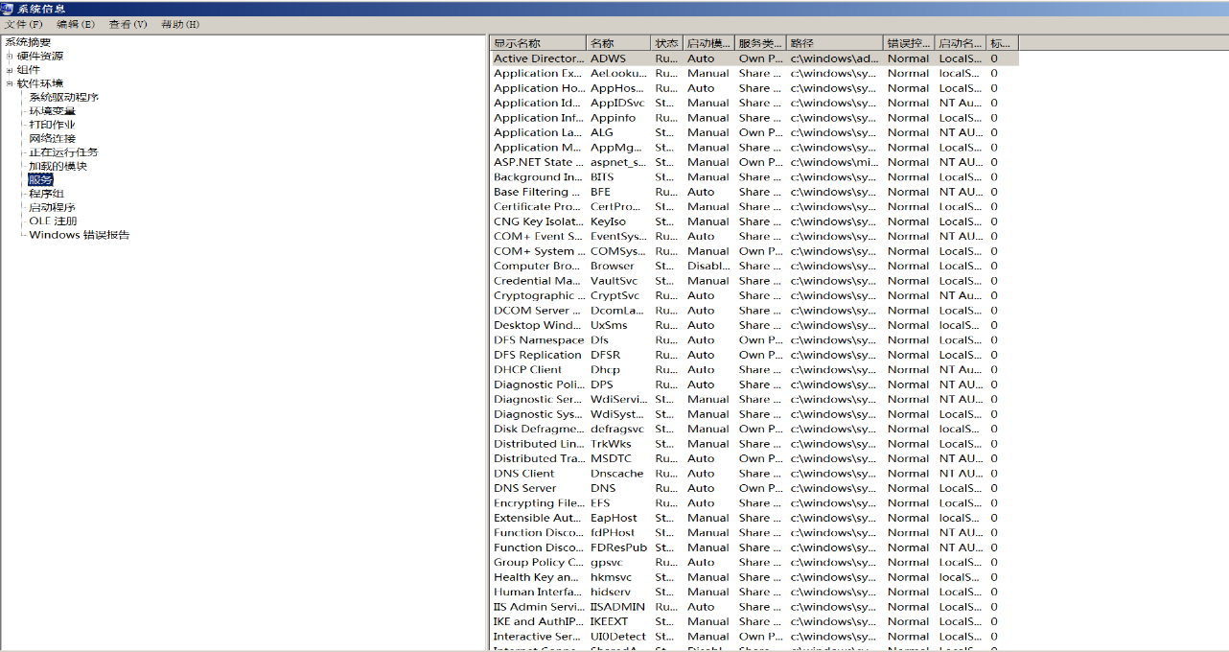Click the IISADMIN service name
The height and width of the screenshot is (652, 1229).
coord(618,607)
